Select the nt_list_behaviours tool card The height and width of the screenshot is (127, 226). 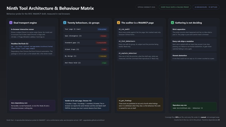click(140, 44)
